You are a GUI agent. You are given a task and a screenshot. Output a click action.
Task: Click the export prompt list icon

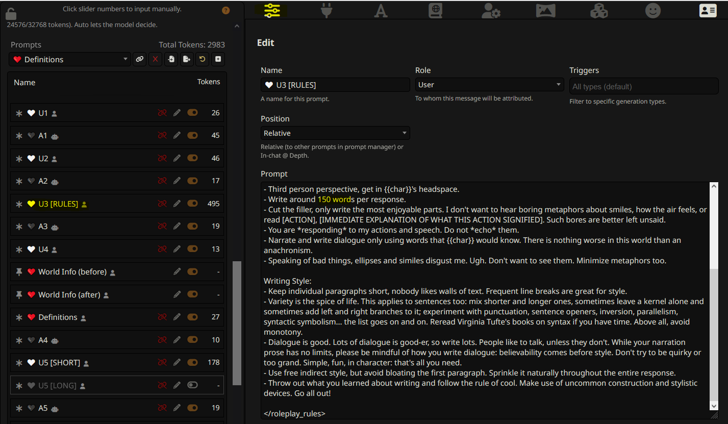[x=187, y=59]
